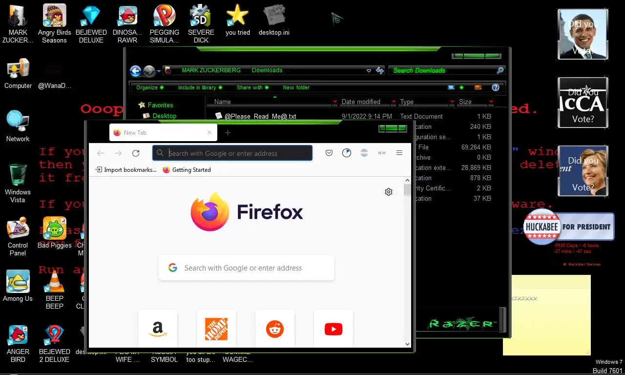
Task: Open the Type column filter arrow
Action: tap(452, 102)
